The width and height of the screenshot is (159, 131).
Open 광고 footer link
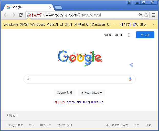coord(32,125)
